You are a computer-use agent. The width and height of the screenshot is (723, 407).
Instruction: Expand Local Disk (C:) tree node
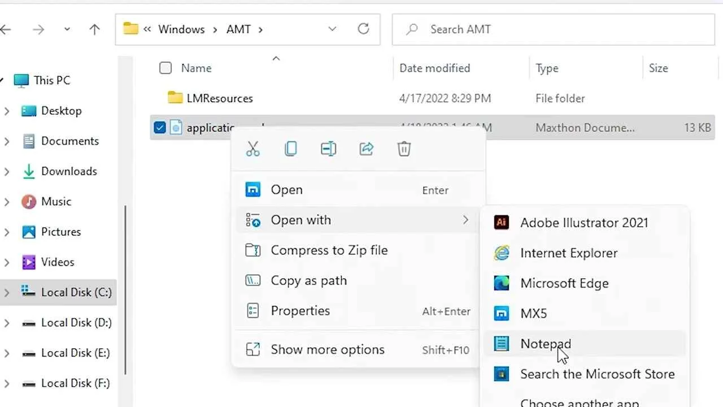click(7, 293)
